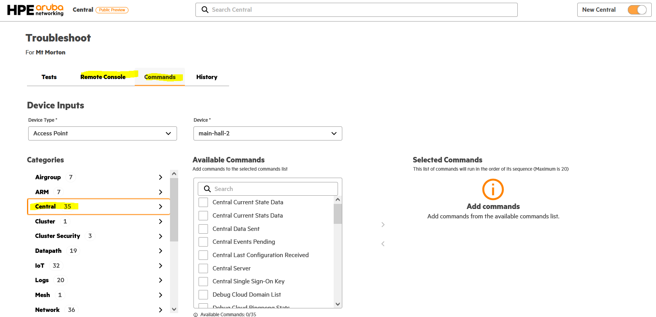Viewport: 656px width, 317px height.
Task: Click the Available Commands scrollbar thumb
Action: [338, 214]
